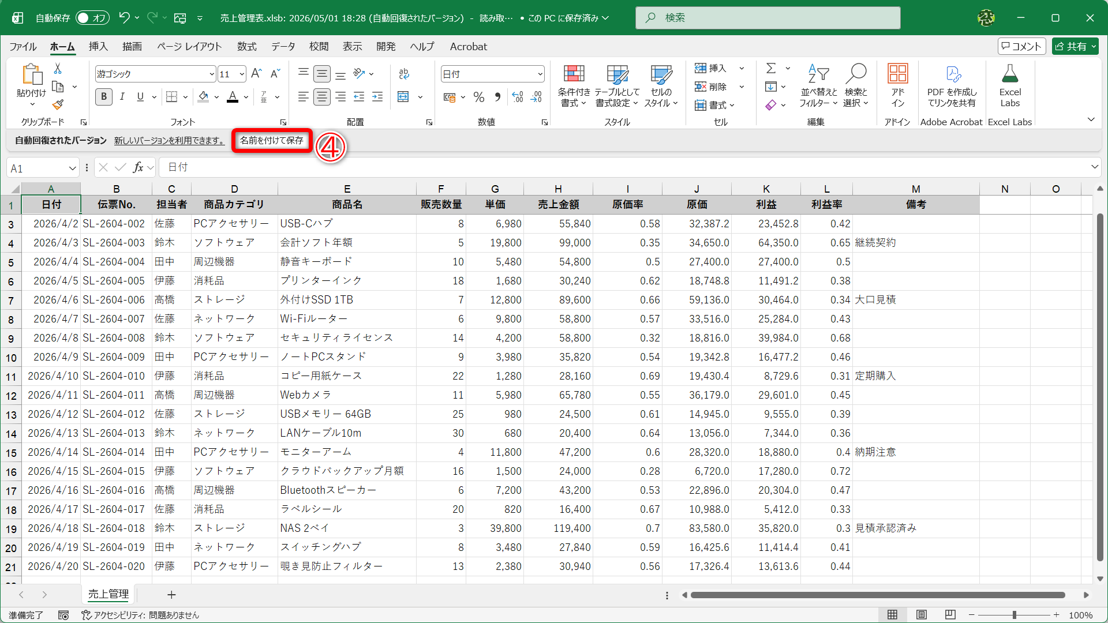Add a new sheet with plus button
The height and width of the screenshot is (623, 1108).
pos(171,595)
